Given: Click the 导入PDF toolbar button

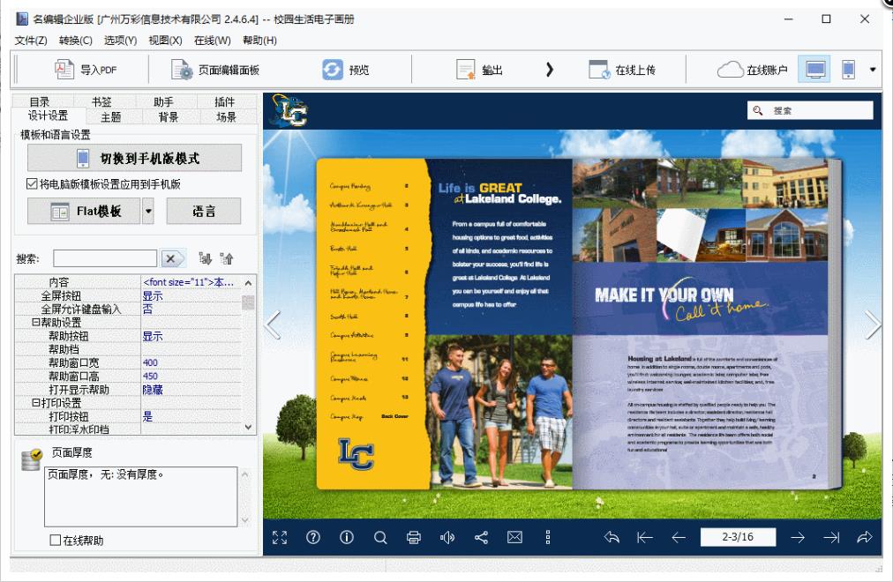Looking at the screenshot, I should click(x=86, y=70).
